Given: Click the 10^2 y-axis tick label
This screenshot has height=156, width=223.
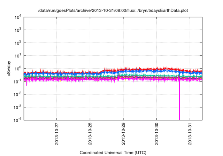Looking at the screenshot, I should coord(18,43).
